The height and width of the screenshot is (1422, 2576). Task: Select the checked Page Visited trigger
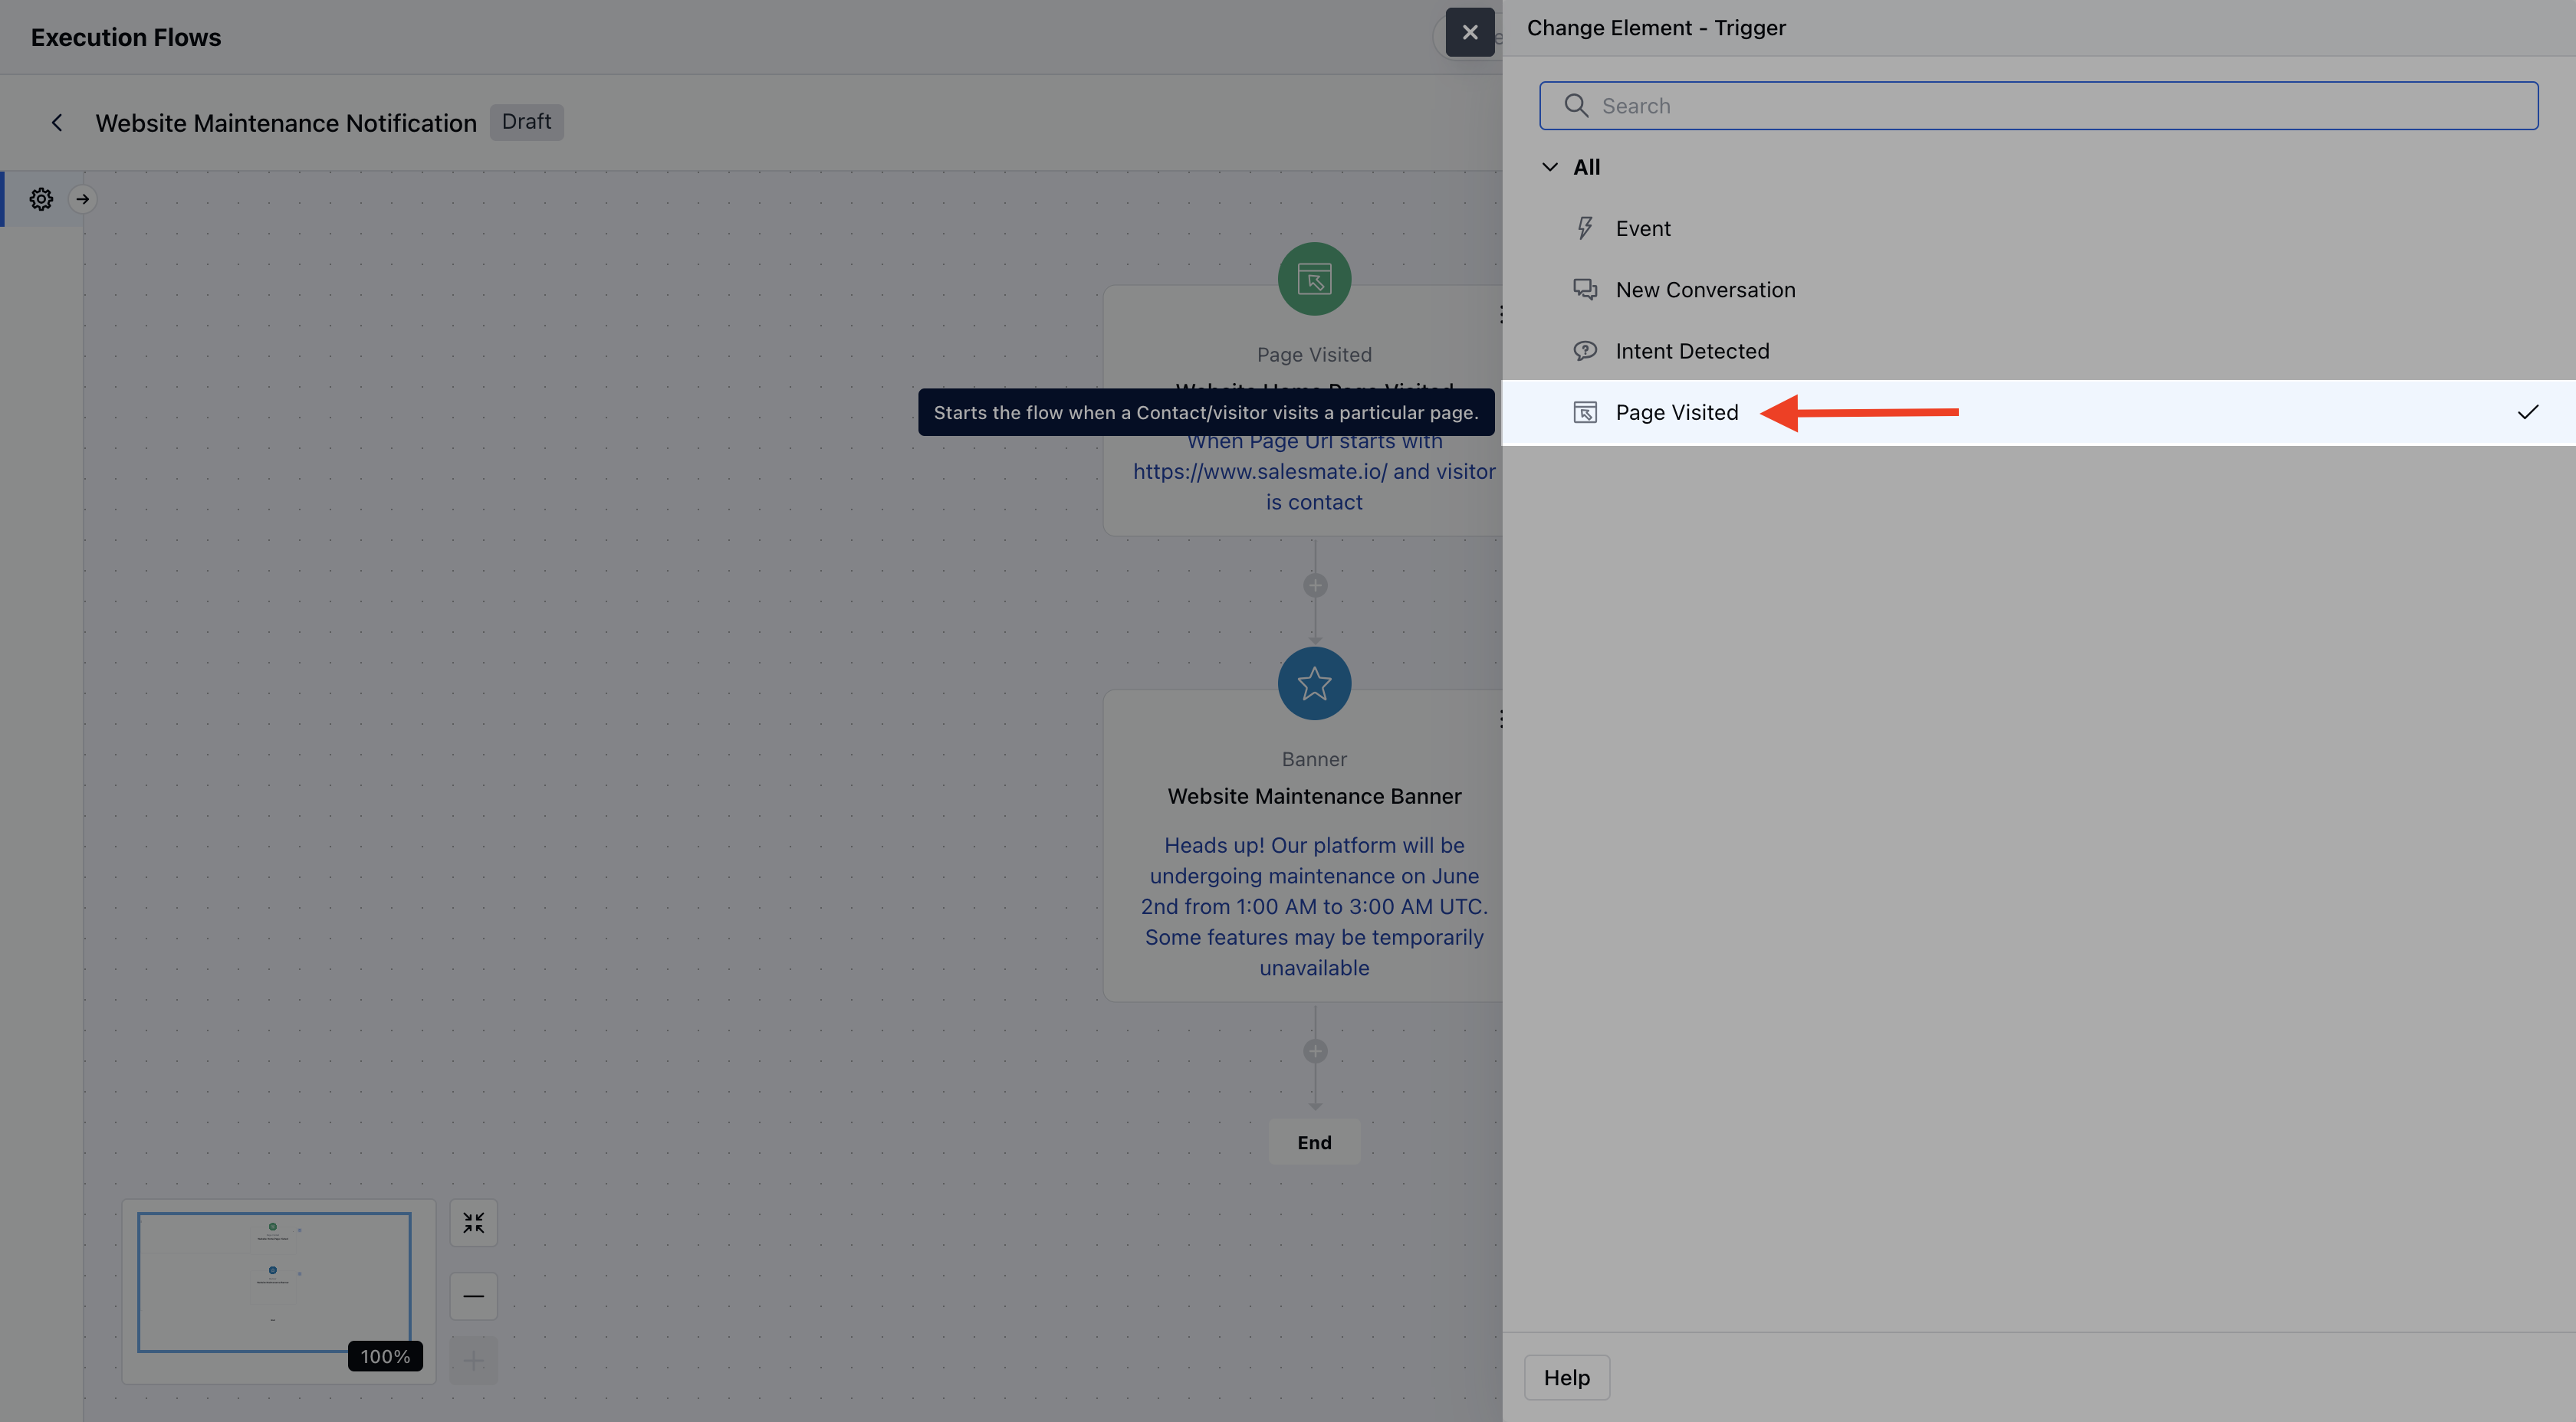1676,413
